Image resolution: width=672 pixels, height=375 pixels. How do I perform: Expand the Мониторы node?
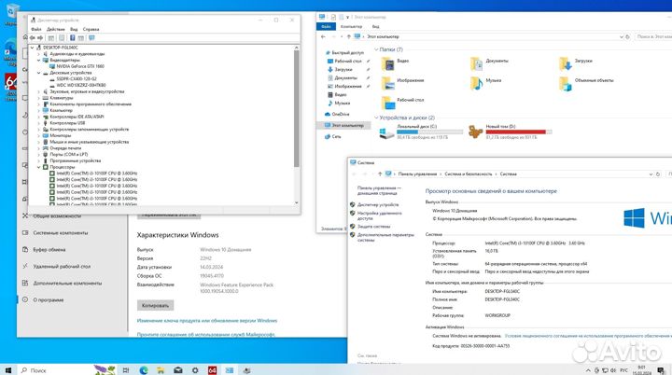pyautogui.click(x=38, y=135)
